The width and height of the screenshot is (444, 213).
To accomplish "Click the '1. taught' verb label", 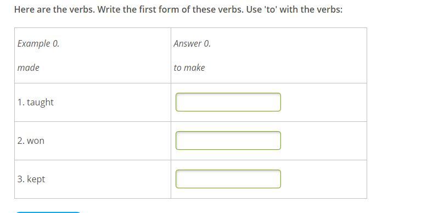I will pos(35,103).
